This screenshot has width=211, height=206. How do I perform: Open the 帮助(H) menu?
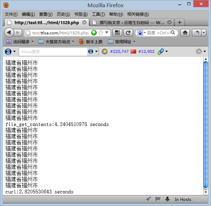(x=116, y=14)
